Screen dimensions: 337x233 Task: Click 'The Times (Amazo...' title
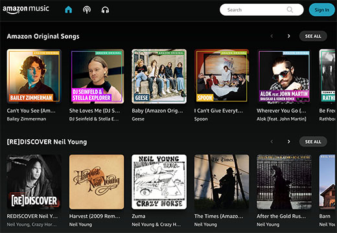(218, 216)
